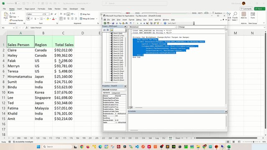The height and width of the screenshot is (150, 267).
Task: Select sheet tab 352
Action: click(164, 138)
